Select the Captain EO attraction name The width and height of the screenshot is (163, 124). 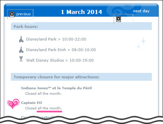pos(32,103)
